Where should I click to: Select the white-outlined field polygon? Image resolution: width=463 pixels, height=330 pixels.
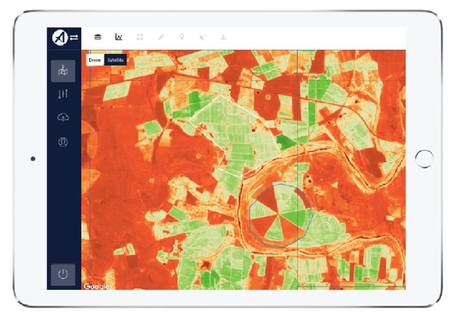point(236,136)
